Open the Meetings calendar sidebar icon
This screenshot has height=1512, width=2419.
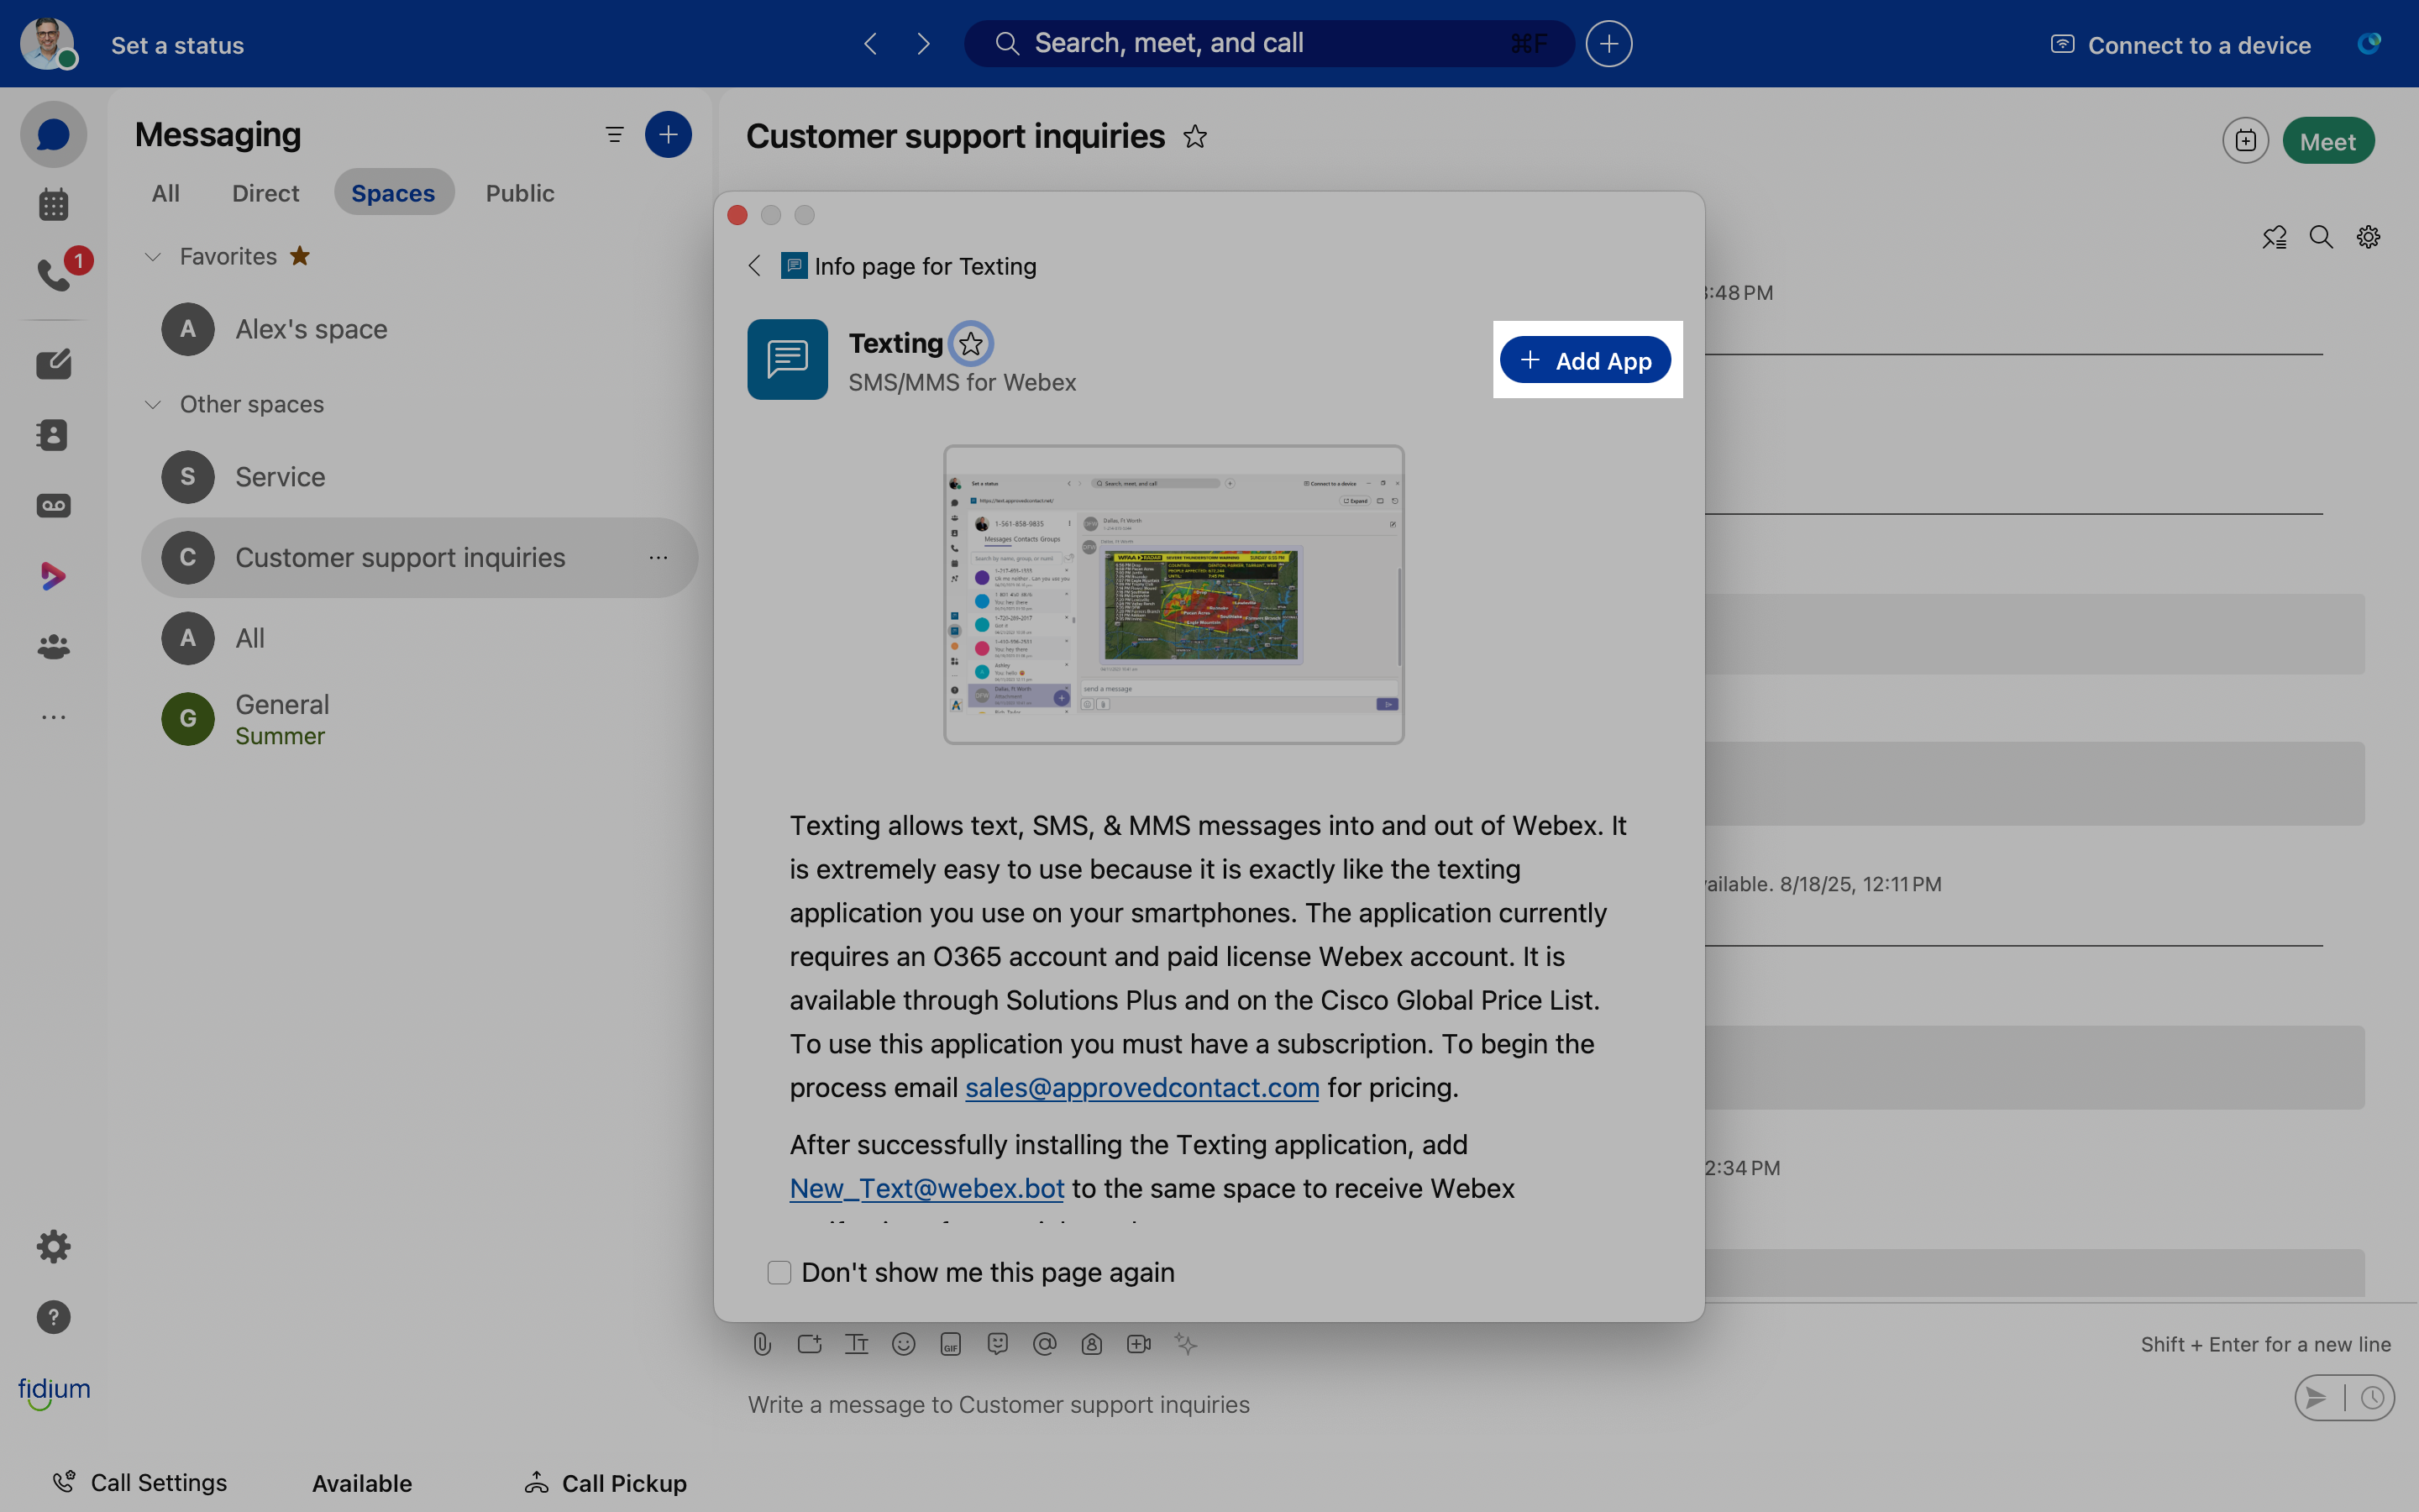tap(54, 205)
